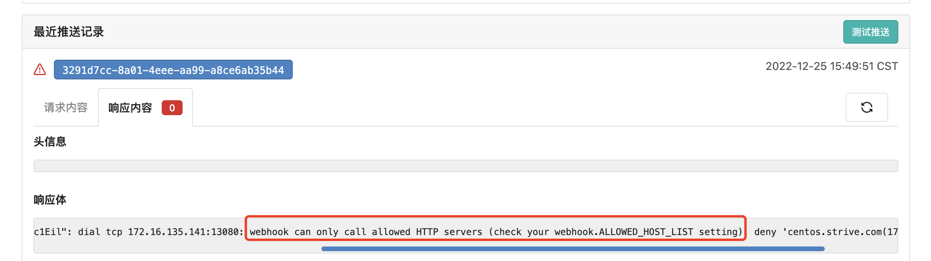The image size is (931, 261).
Task: Click the red 0 response status badge
Action: 172,108
